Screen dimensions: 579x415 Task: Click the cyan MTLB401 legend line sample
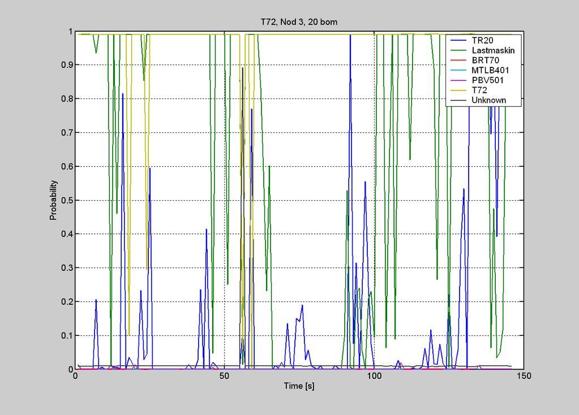click(x=458, y=71)
